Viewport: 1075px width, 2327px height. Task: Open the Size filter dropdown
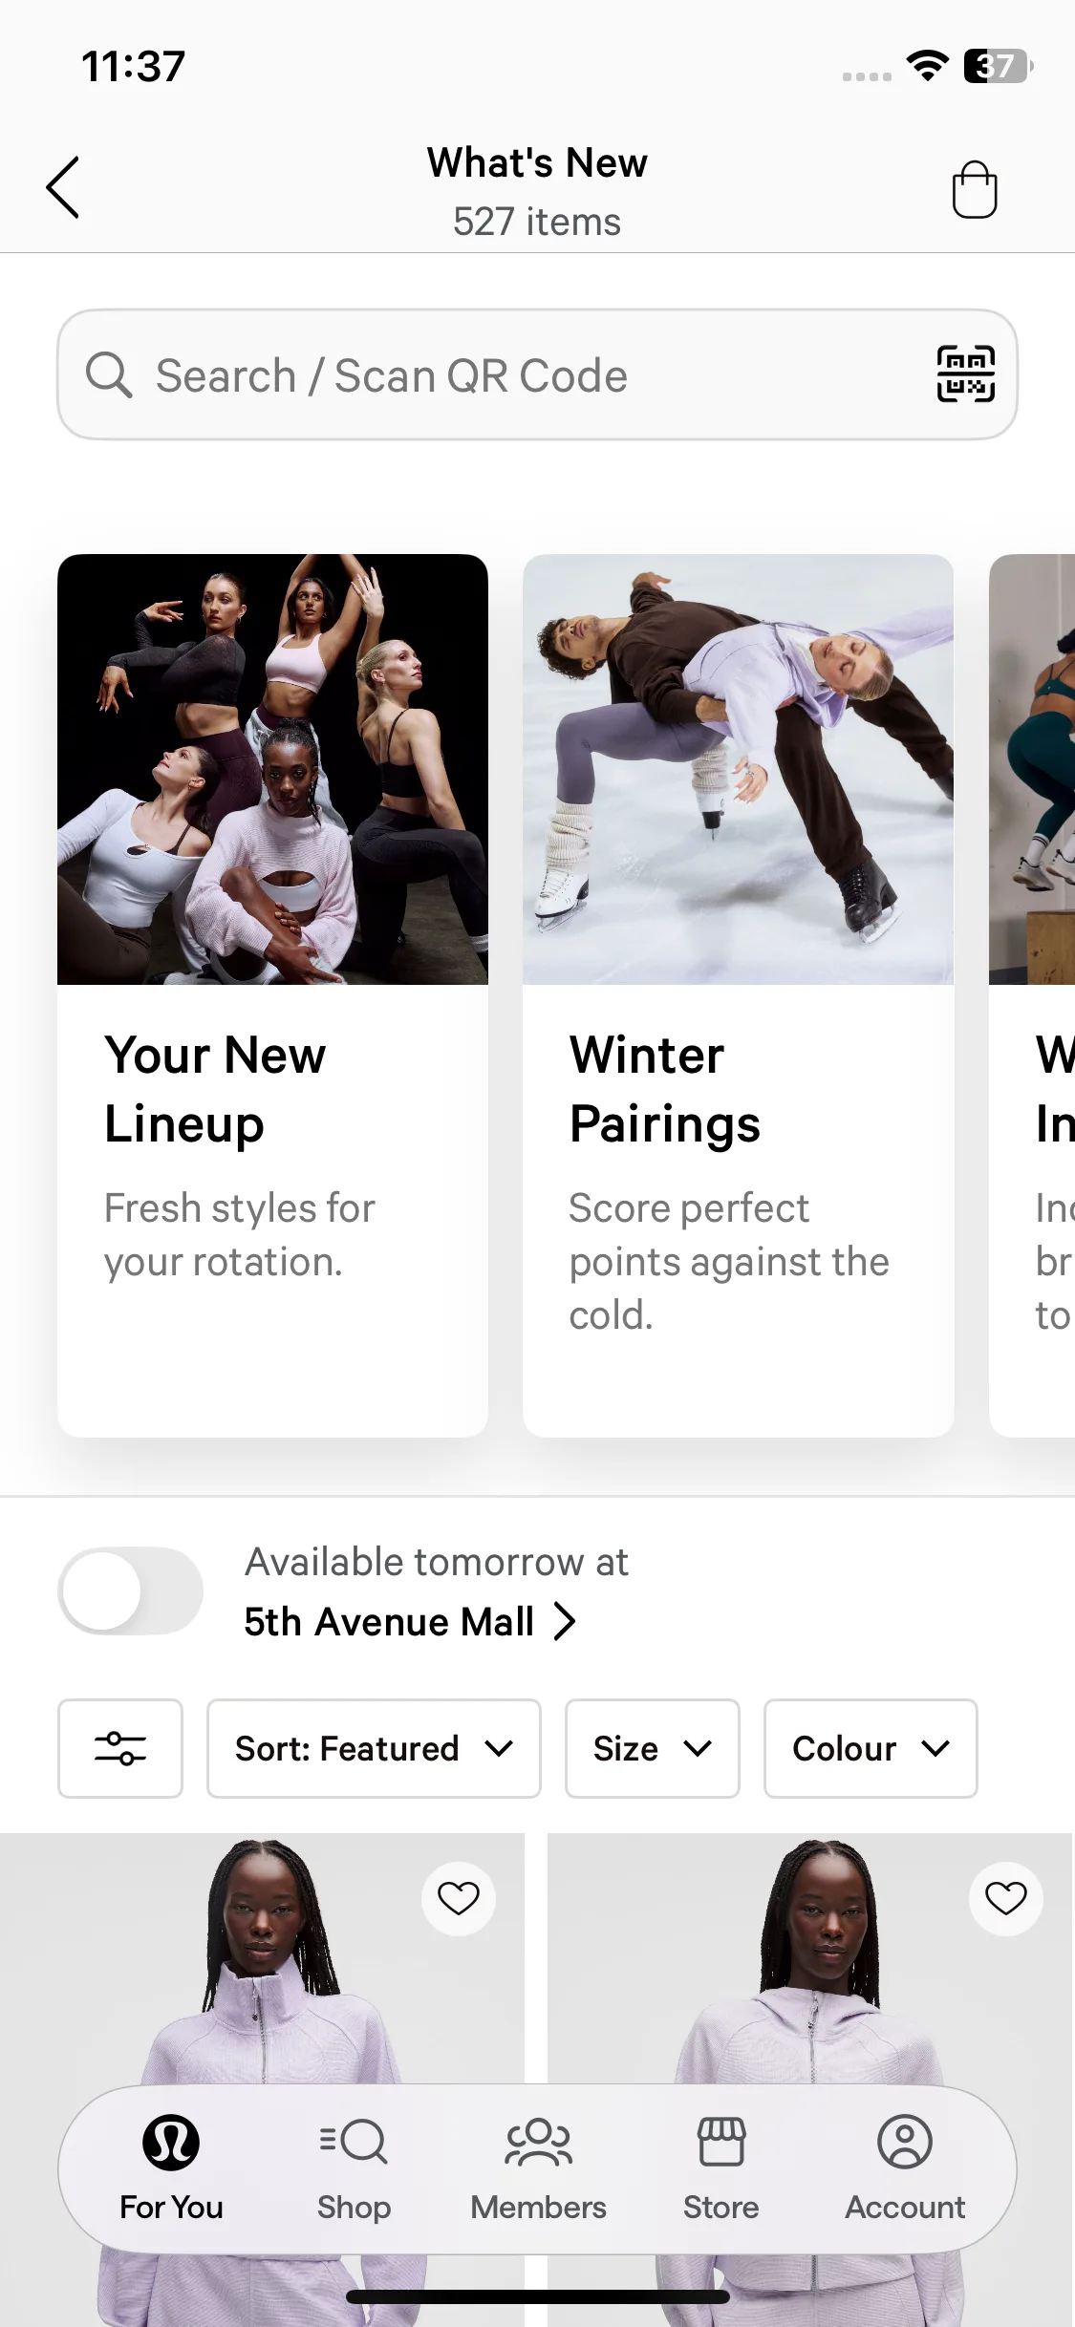coord(653,1748)
